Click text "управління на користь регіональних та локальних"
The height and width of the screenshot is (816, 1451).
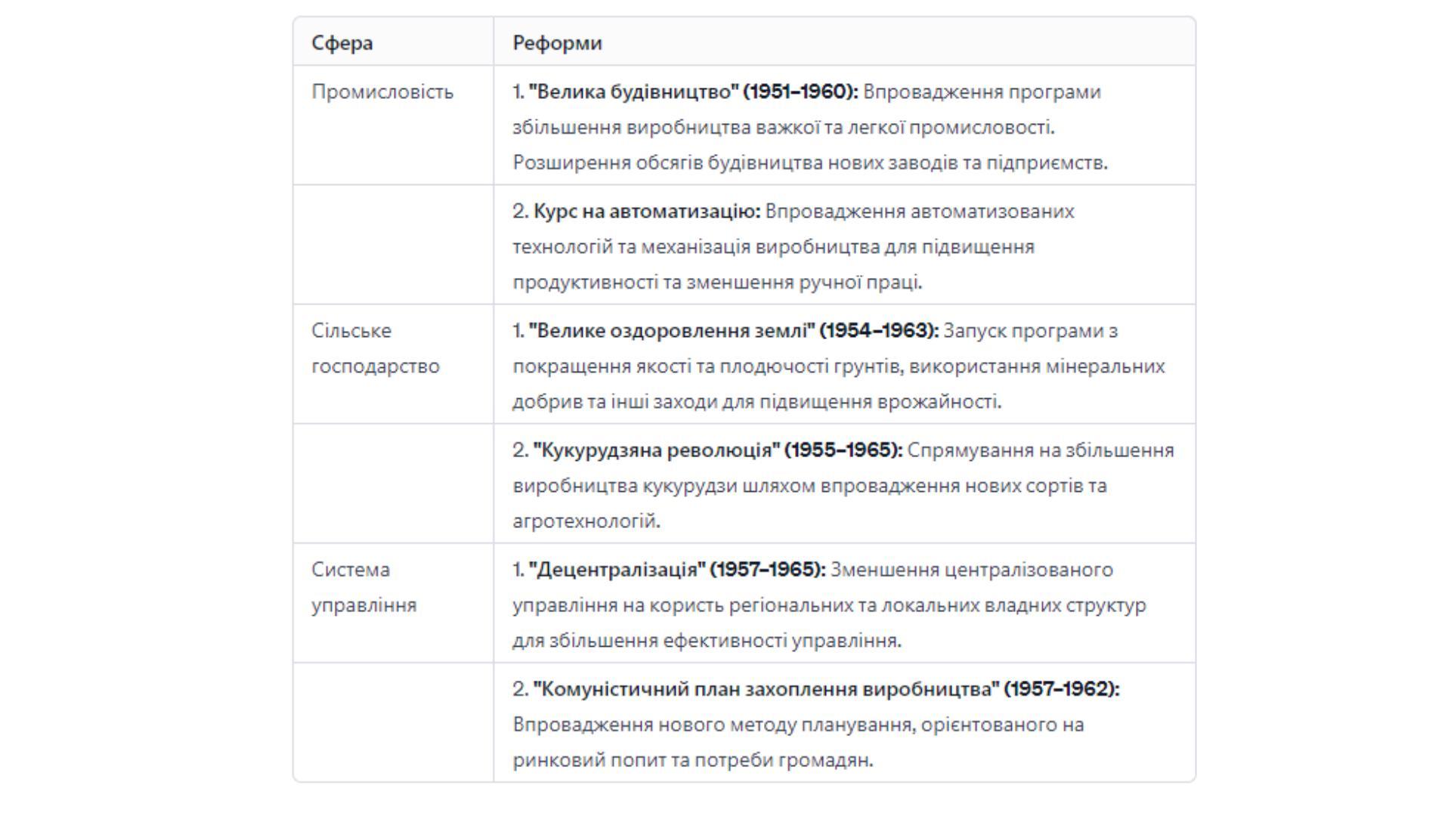point(746,604)
